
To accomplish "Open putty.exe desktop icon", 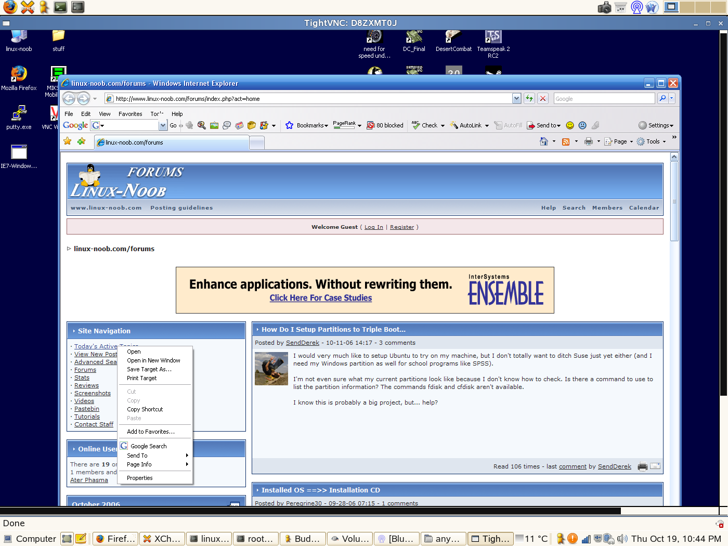I will coord(19,117).
